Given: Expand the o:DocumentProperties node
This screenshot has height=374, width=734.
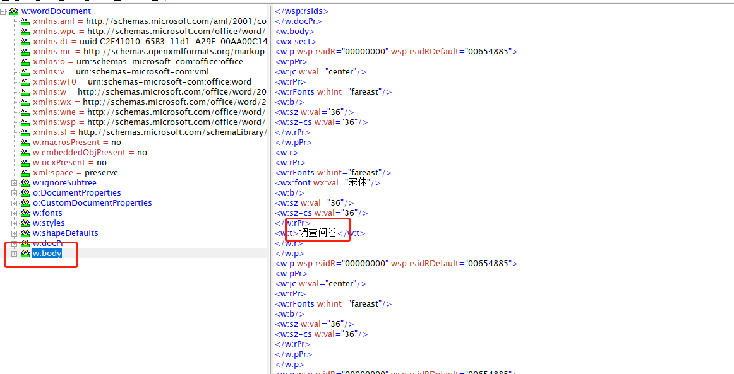Looking at the screenshot, I should 14,193.
